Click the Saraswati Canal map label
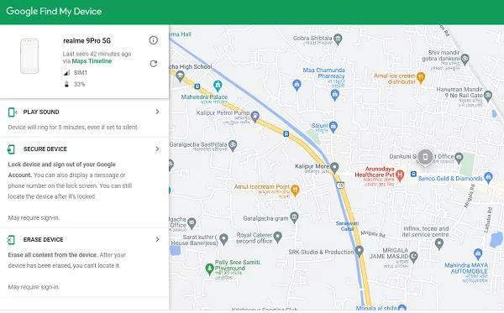The width and height of the screenshot is (504, 313). 347,226
